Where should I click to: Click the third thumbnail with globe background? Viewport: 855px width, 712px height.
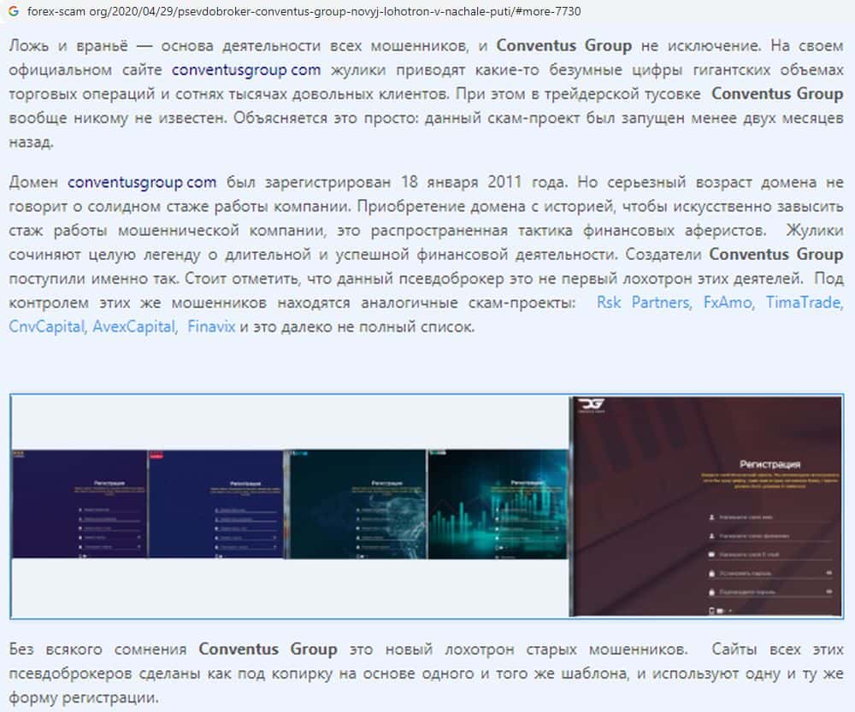click(x=357, y=503)
